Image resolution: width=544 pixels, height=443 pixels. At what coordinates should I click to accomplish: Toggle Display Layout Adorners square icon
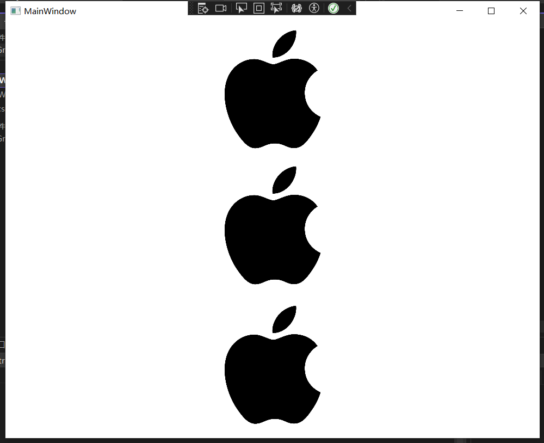point(259,8)
